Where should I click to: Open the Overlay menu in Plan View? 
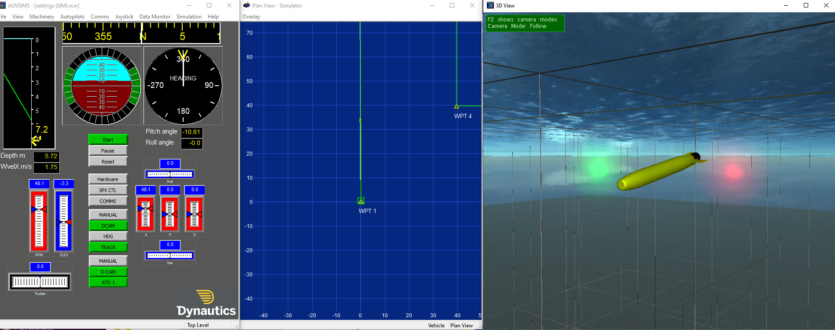[251, 17]
